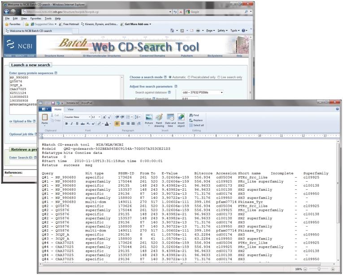Switch to the View ribbon tab
This screenshot has height=275, width=343.
click(x=70, y=109)
